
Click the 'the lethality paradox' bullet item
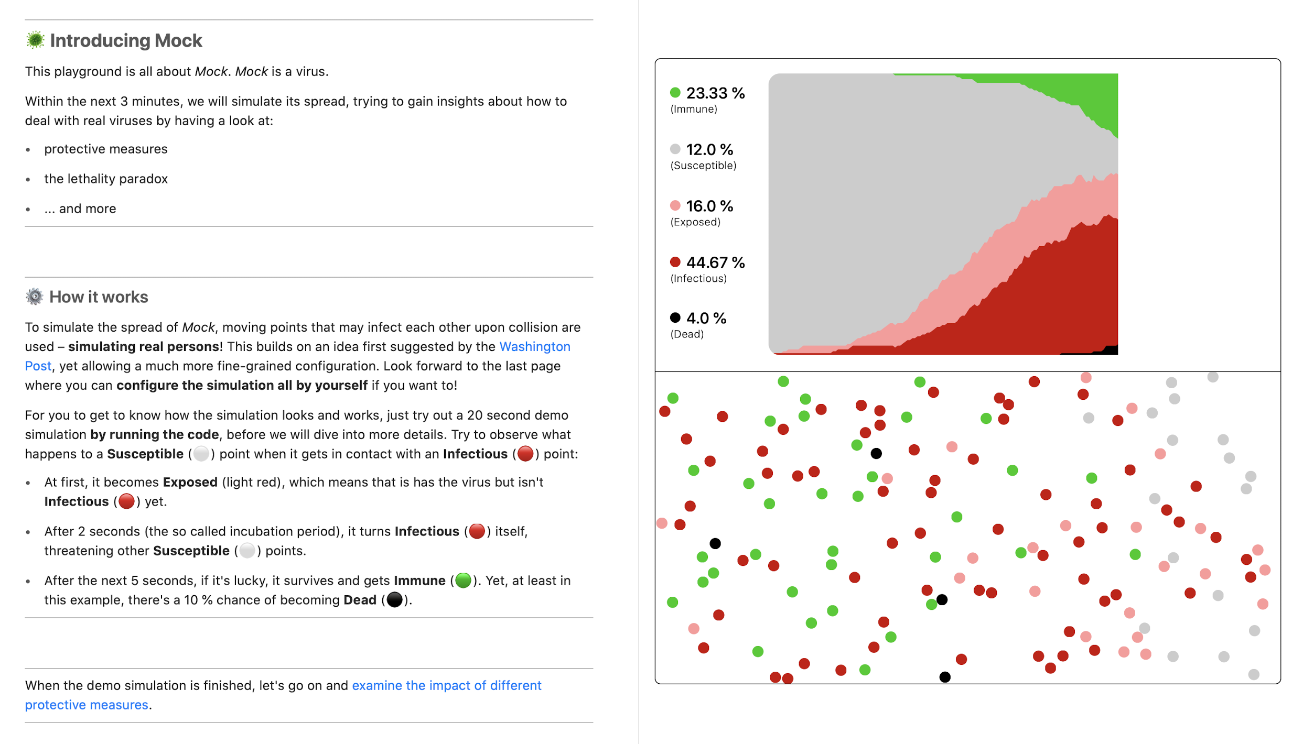106,179
